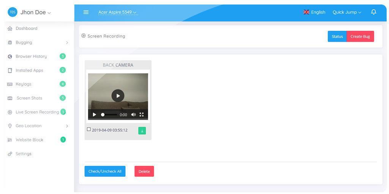Viewport: 389px width, 194px height.
Task: Click the center play button on the video
Action: tap(118, 95)
